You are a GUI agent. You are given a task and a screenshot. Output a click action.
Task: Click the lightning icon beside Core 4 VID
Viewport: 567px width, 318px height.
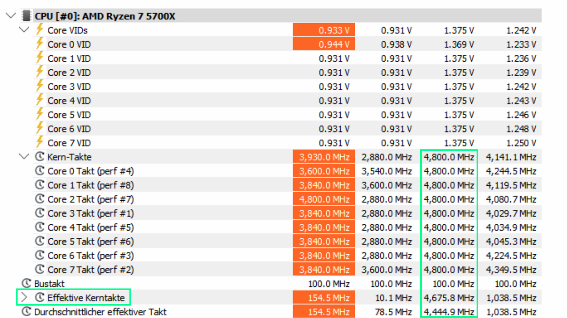[x=39, y=100]
